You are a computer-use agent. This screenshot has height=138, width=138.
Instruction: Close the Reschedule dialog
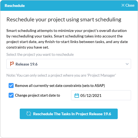tap(128, 5)
